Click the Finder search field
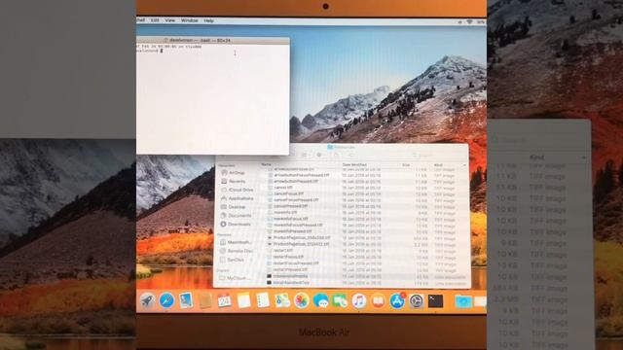The width and height of the screenshot is (623, 350). (x=438, y=156)
